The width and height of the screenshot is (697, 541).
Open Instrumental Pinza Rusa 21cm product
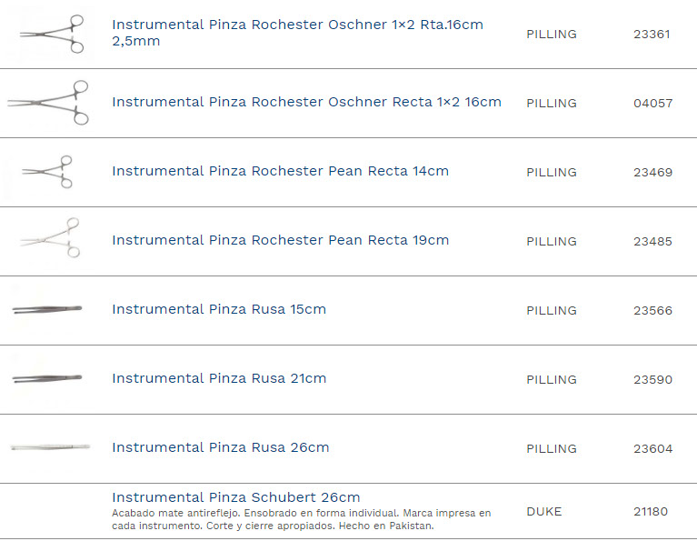218,378
